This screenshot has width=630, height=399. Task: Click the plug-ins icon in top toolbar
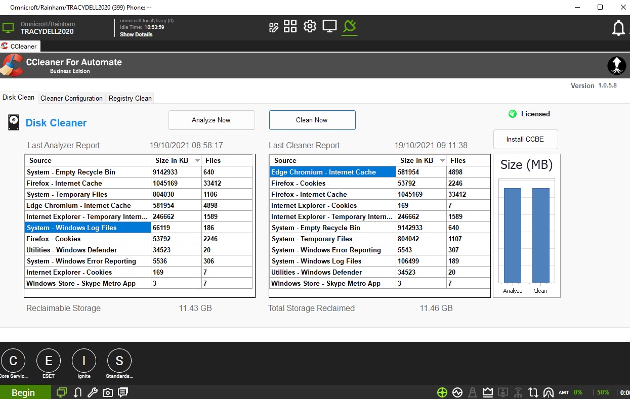[349, 26]
